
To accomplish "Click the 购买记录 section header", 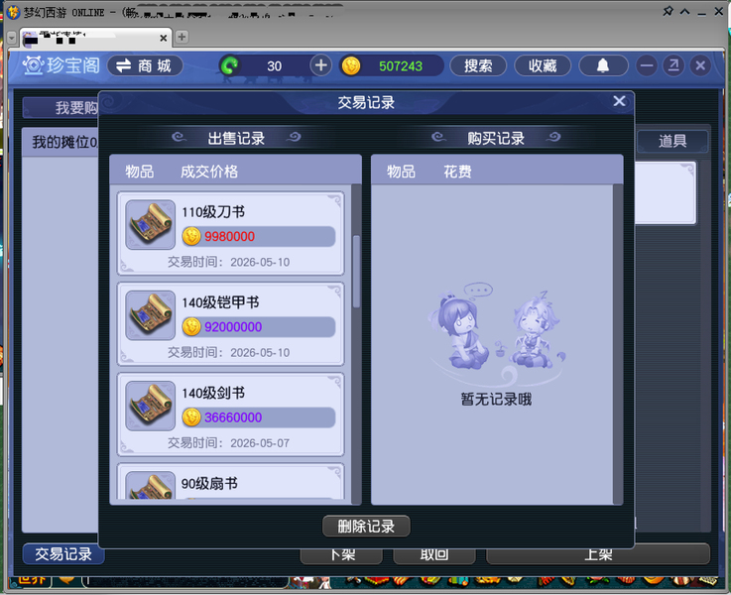I will point(496,138).
